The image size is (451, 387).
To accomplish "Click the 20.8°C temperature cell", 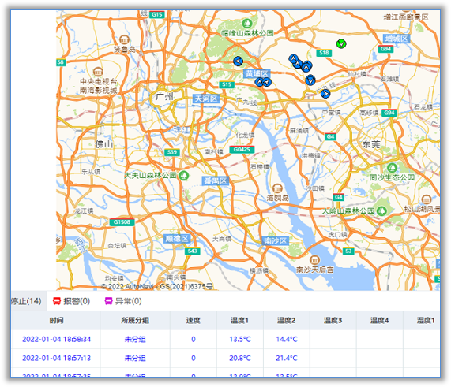I will click(240, 359).
